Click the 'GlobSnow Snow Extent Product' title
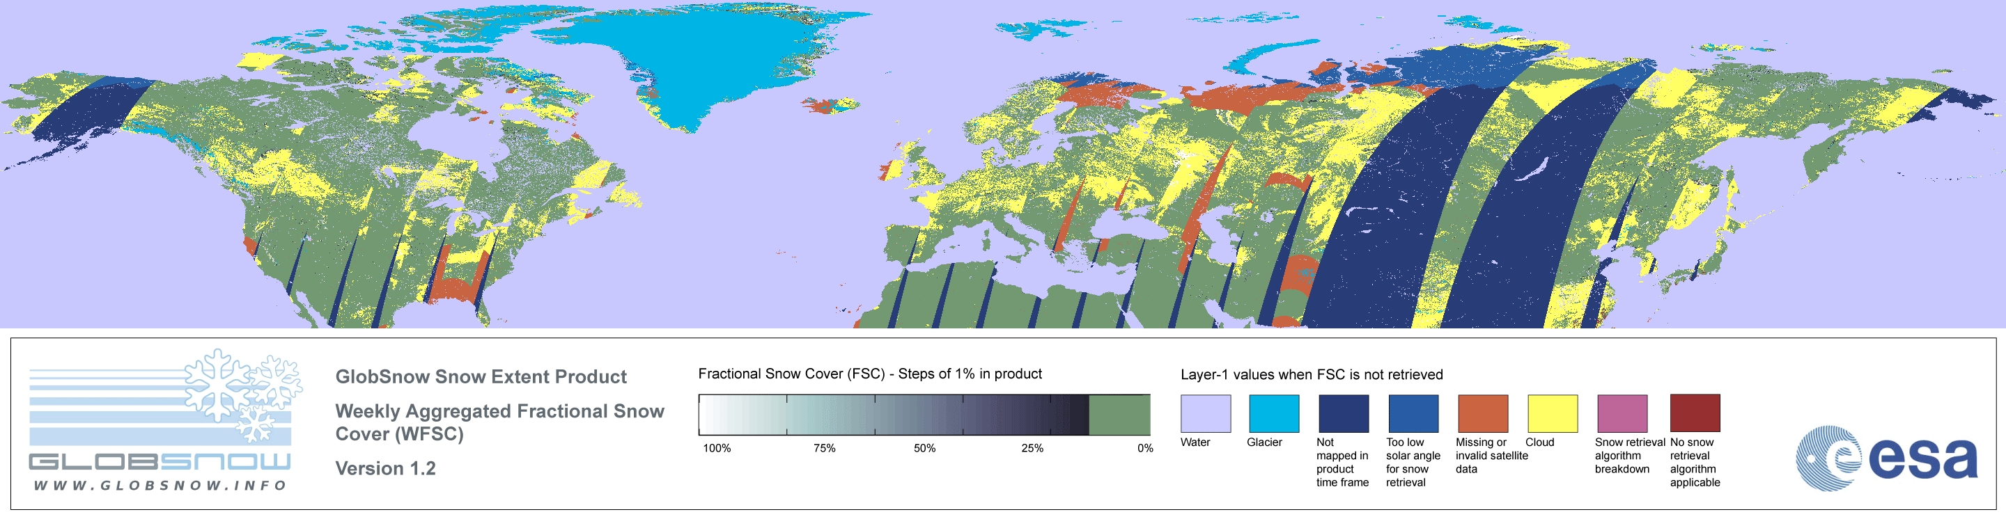The height and width of the screenshot is (519, 2006). pyautogui.click(x=481, y=376)
